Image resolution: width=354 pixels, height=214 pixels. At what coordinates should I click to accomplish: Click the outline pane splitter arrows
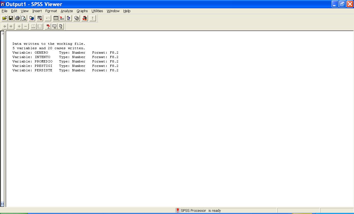(2, 204)
